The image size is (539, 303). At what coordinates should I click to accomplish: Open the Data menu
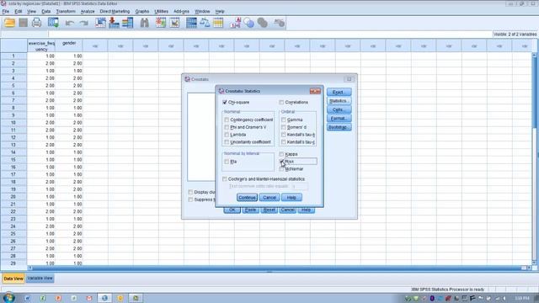pyautogui.click(x=46, y=11)
